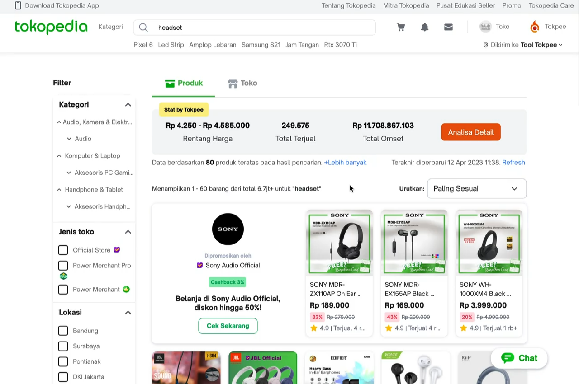The width and height of the screenshot is (579, 384).
Task: Open the Edifier Heavy Bass product thumbnail
Action: click(x=339, y=368)
